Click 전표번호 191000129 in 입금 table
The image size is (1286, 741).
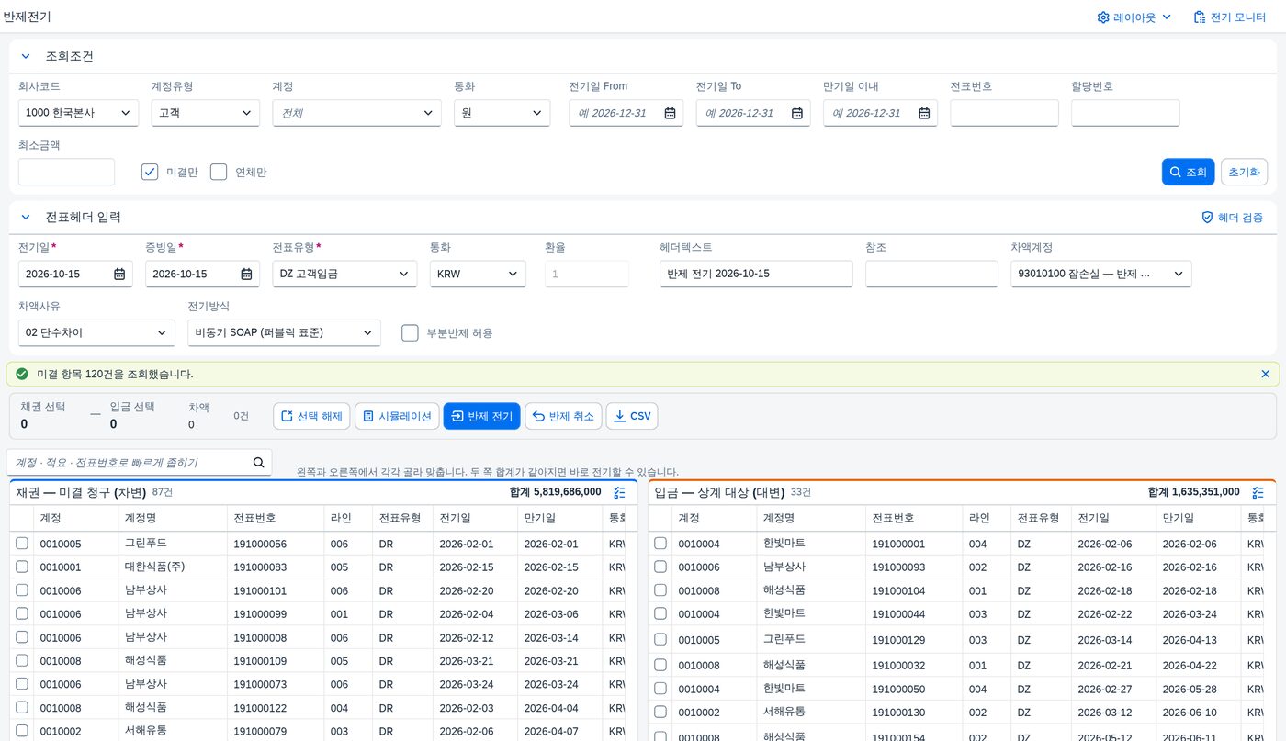coord(898,640)
